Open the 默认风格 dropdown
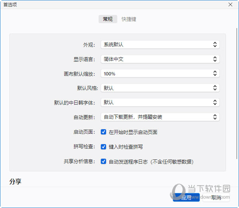This screenshot has width=239, height=208. [x=160, y=88]
